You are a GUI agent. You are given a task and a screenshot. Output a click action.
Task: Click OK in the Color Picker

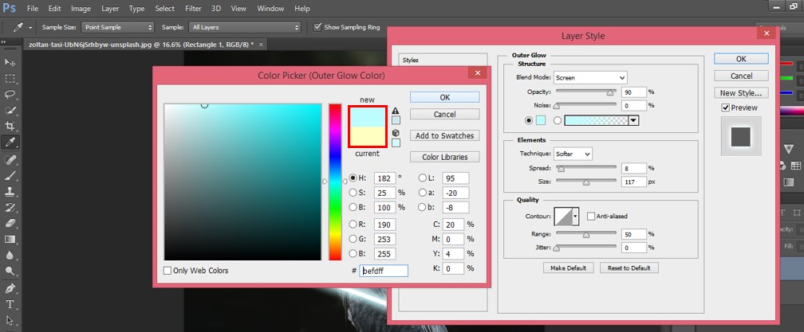(x=444, y=97)
